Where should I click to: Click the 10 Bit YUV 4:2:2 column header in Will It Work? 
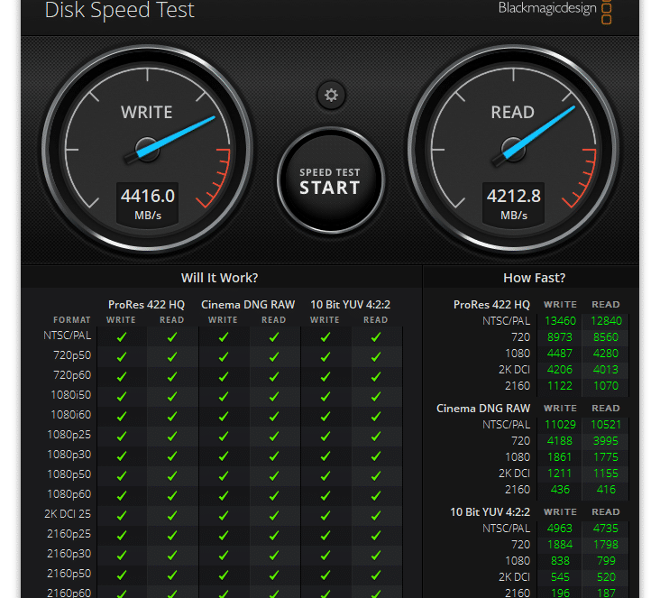tap(350, 305)
